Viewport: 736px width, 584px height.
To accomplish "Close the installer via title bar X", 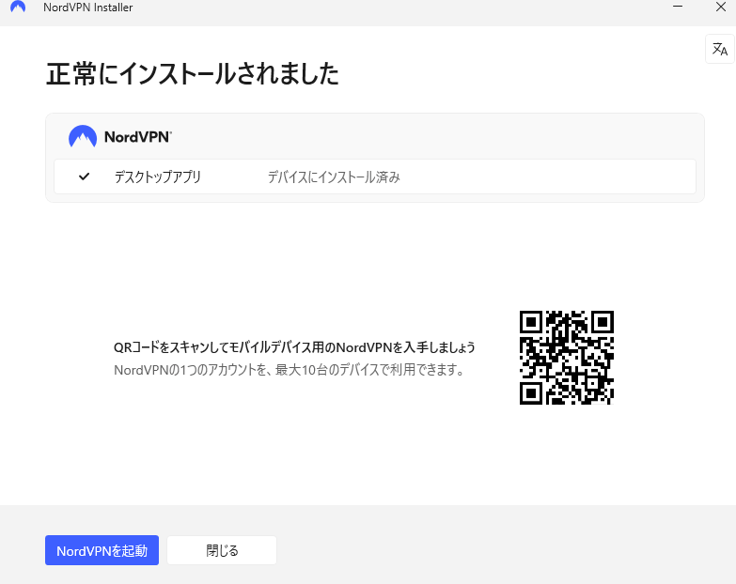I will coord(721,7).
